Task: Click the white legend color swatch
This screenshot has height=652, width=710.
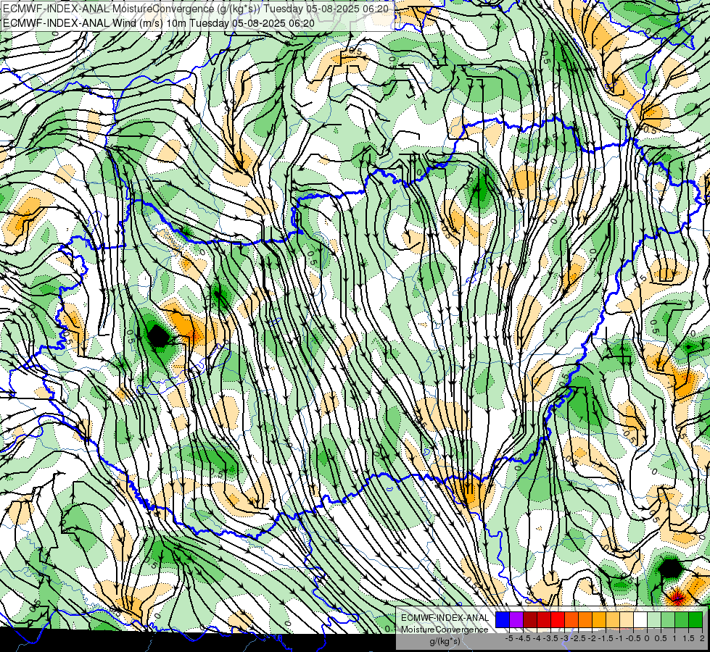Action: pos(640,619)
